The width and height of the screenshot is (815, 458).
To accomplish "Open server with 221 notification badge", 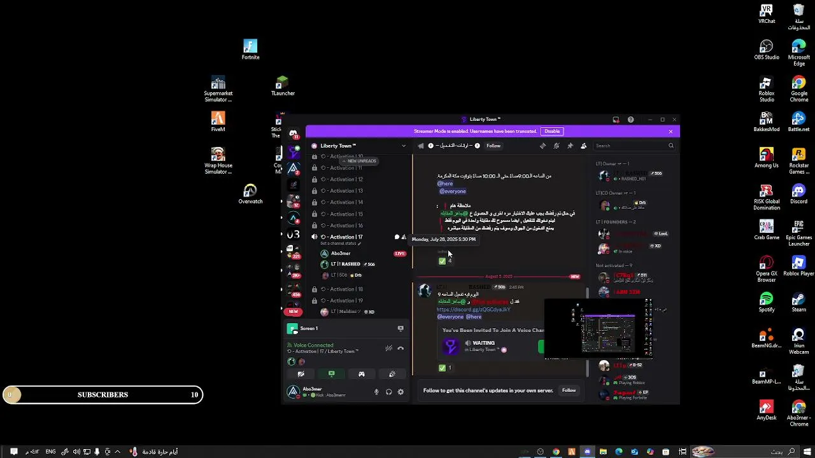I will coord(294,253).
